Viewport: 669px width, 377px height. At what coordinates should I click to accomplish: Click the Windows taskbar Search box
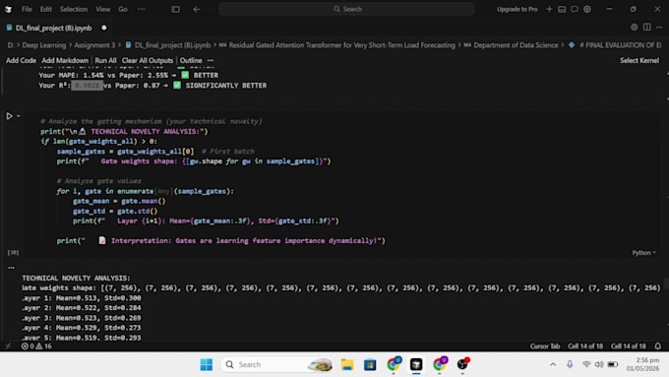click(x=277, y=364)
